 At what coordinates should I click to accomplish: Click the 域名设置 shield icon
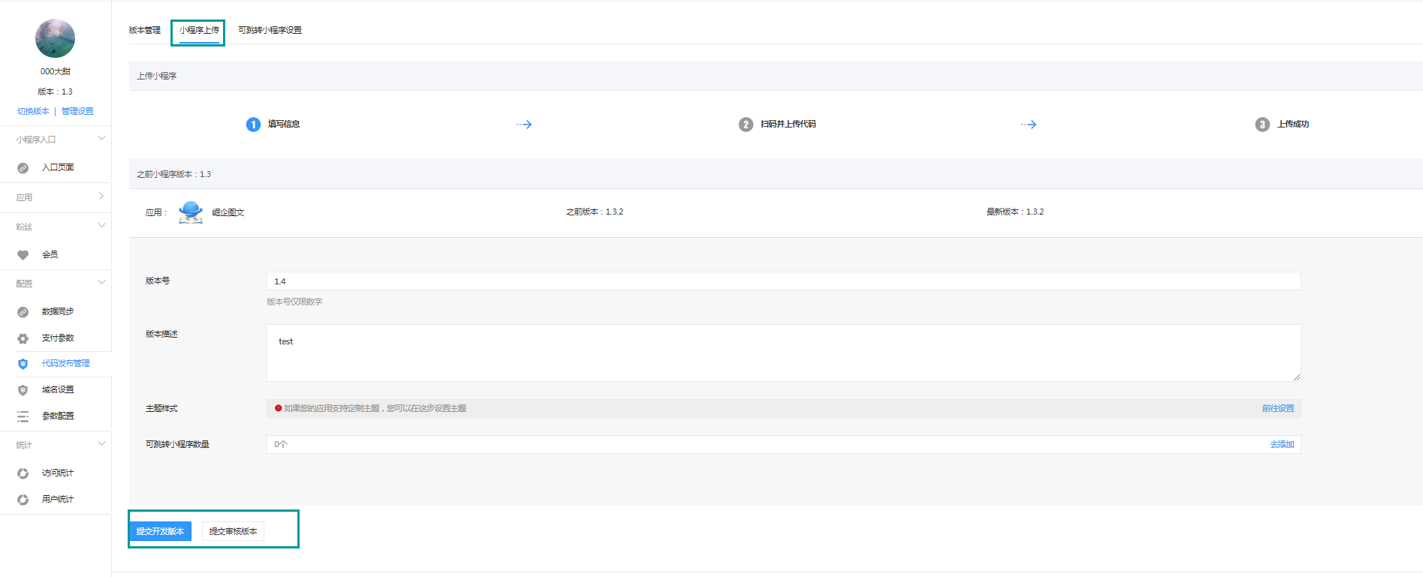click(23, 390)
